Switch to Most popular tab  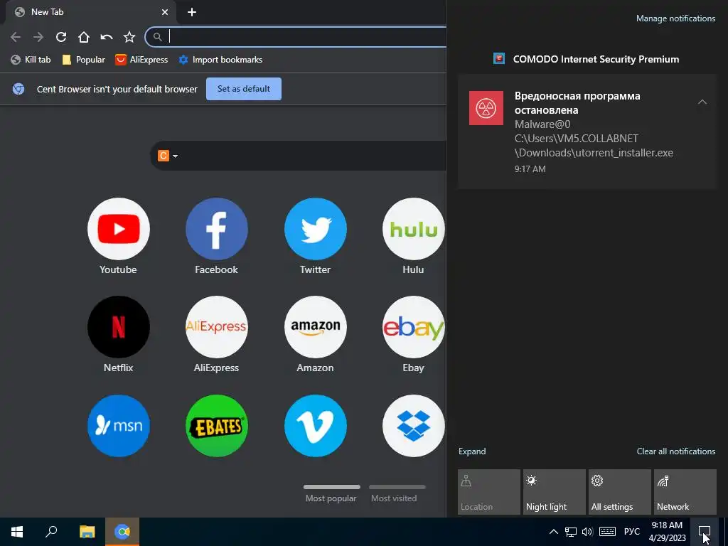(x=331, y=495)
